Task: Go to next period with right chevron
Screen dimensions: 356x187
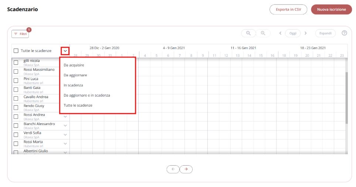Action: (306, 33)
